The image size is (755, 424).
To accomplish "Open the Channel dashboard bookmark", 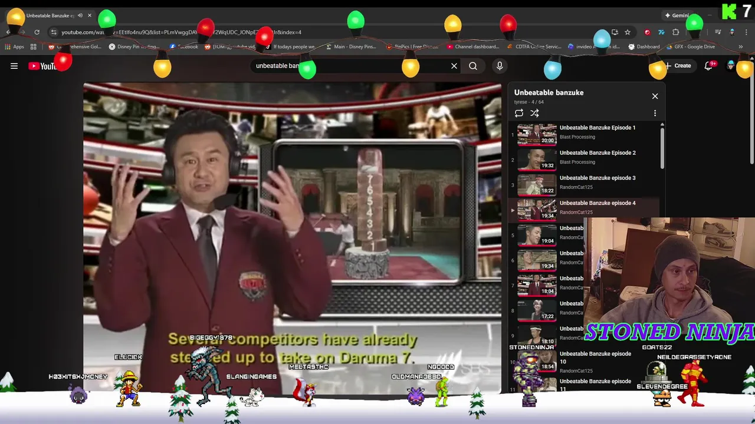I will (x=473, y=47).
